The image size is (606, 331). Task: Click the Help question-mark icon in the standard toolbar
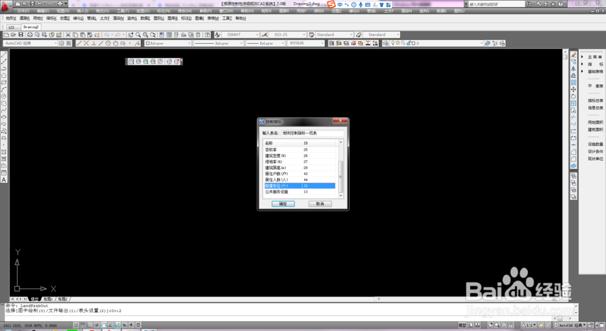click(x=207, y=35)
